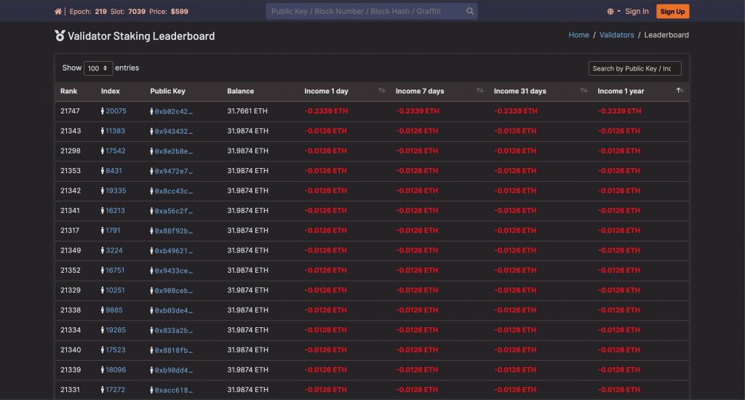
Task: Click validator icon beside key 0x9472e7
Action: 151,172
